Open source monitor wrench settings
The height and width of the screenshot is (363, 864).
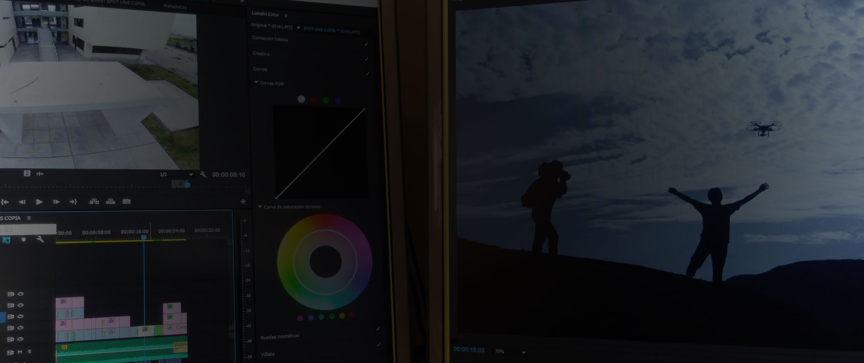pyautogui.click(x=203, y=175)
